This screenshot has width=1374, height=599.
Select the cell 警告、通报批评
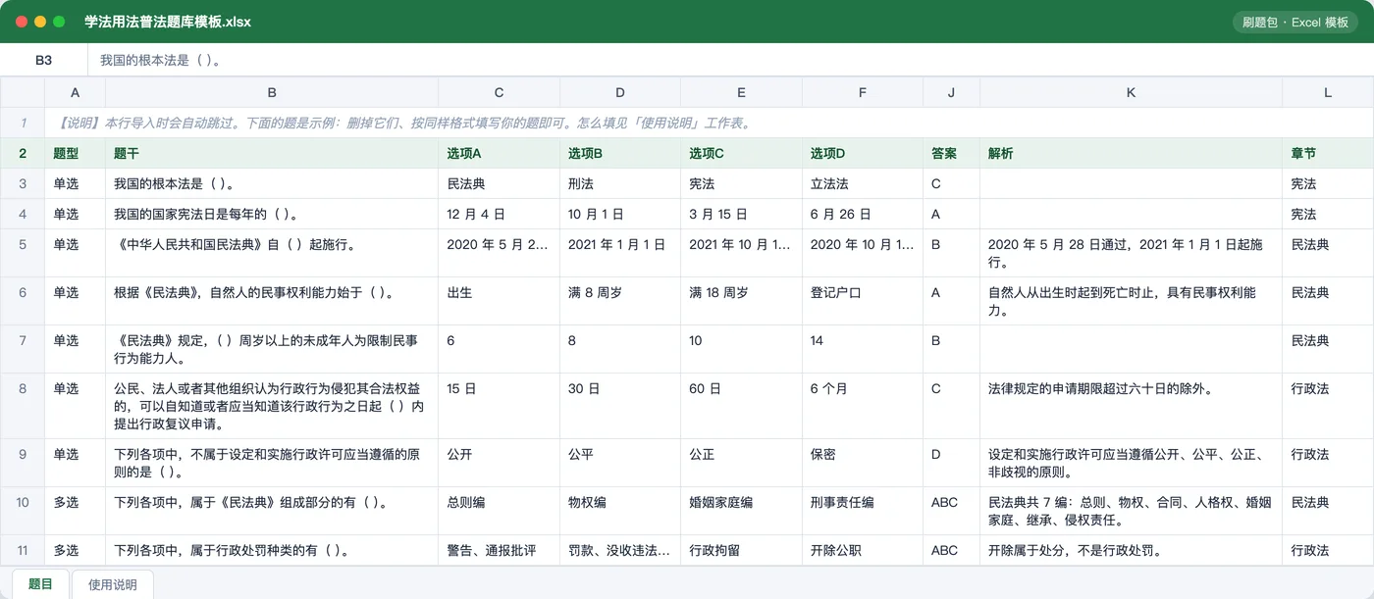[500, 550]
